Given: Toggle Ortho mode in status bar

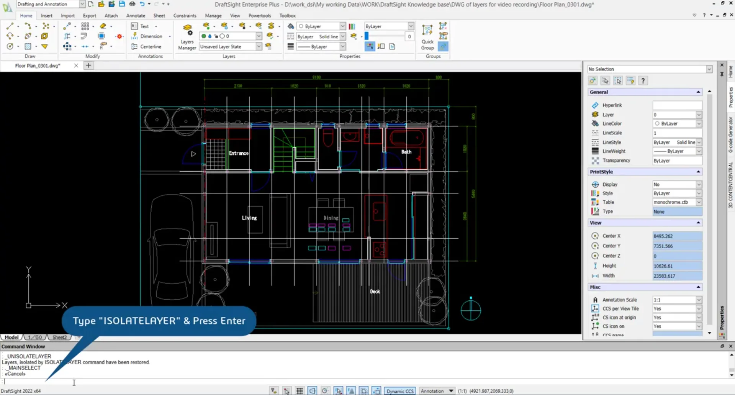Looking at the screenshot, I should [x=312, y=391].
